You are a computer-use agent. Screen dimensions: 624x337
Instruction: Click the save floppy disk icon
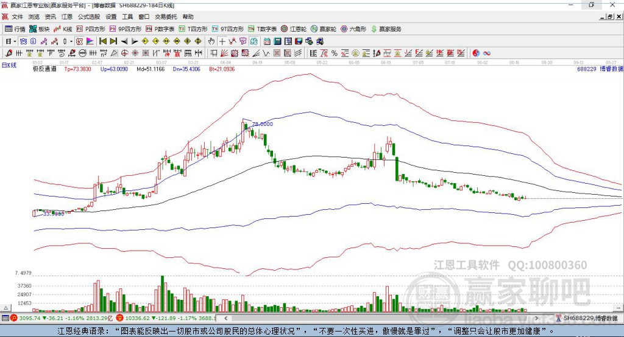click(299, 41)
